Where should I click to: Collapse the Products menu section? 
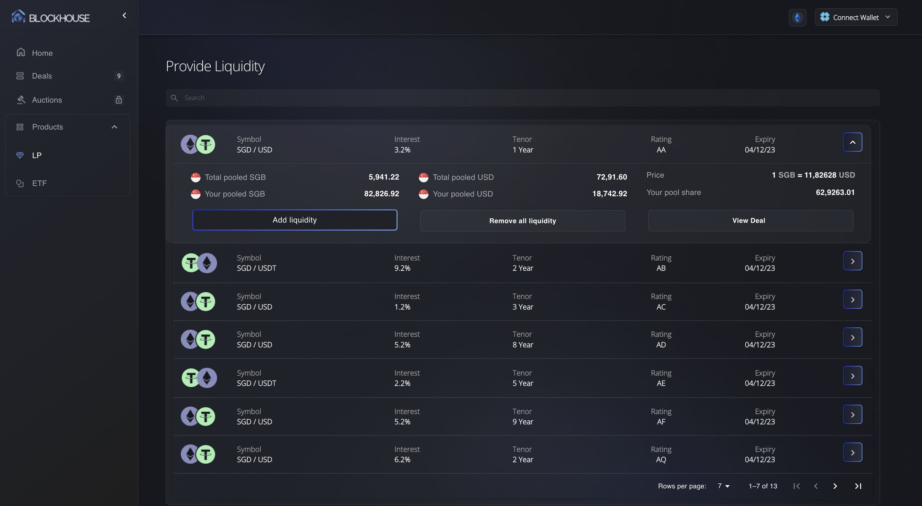pyautogui.click(x=114, y=127)
